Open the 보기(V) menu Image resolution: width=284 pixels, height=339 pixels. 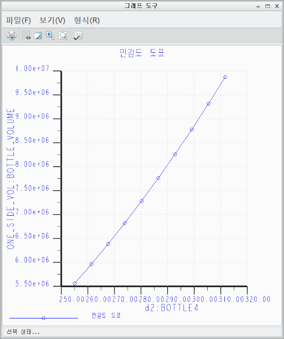coord(52,21)
